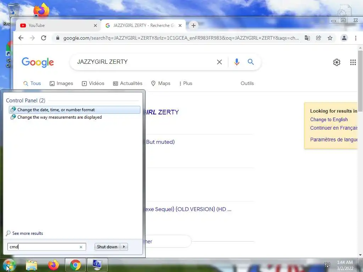Go back with the Chrome back arrow
The width and height of the screenshot is (363, 272).
[x=21, y=38]
